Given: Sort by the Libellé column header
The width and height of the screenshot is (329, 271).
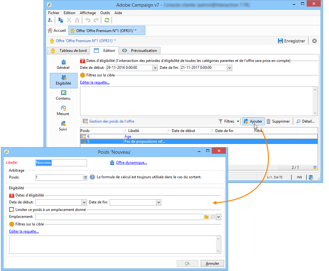Looking at the screenshot, I should click(x=145, y=130).
